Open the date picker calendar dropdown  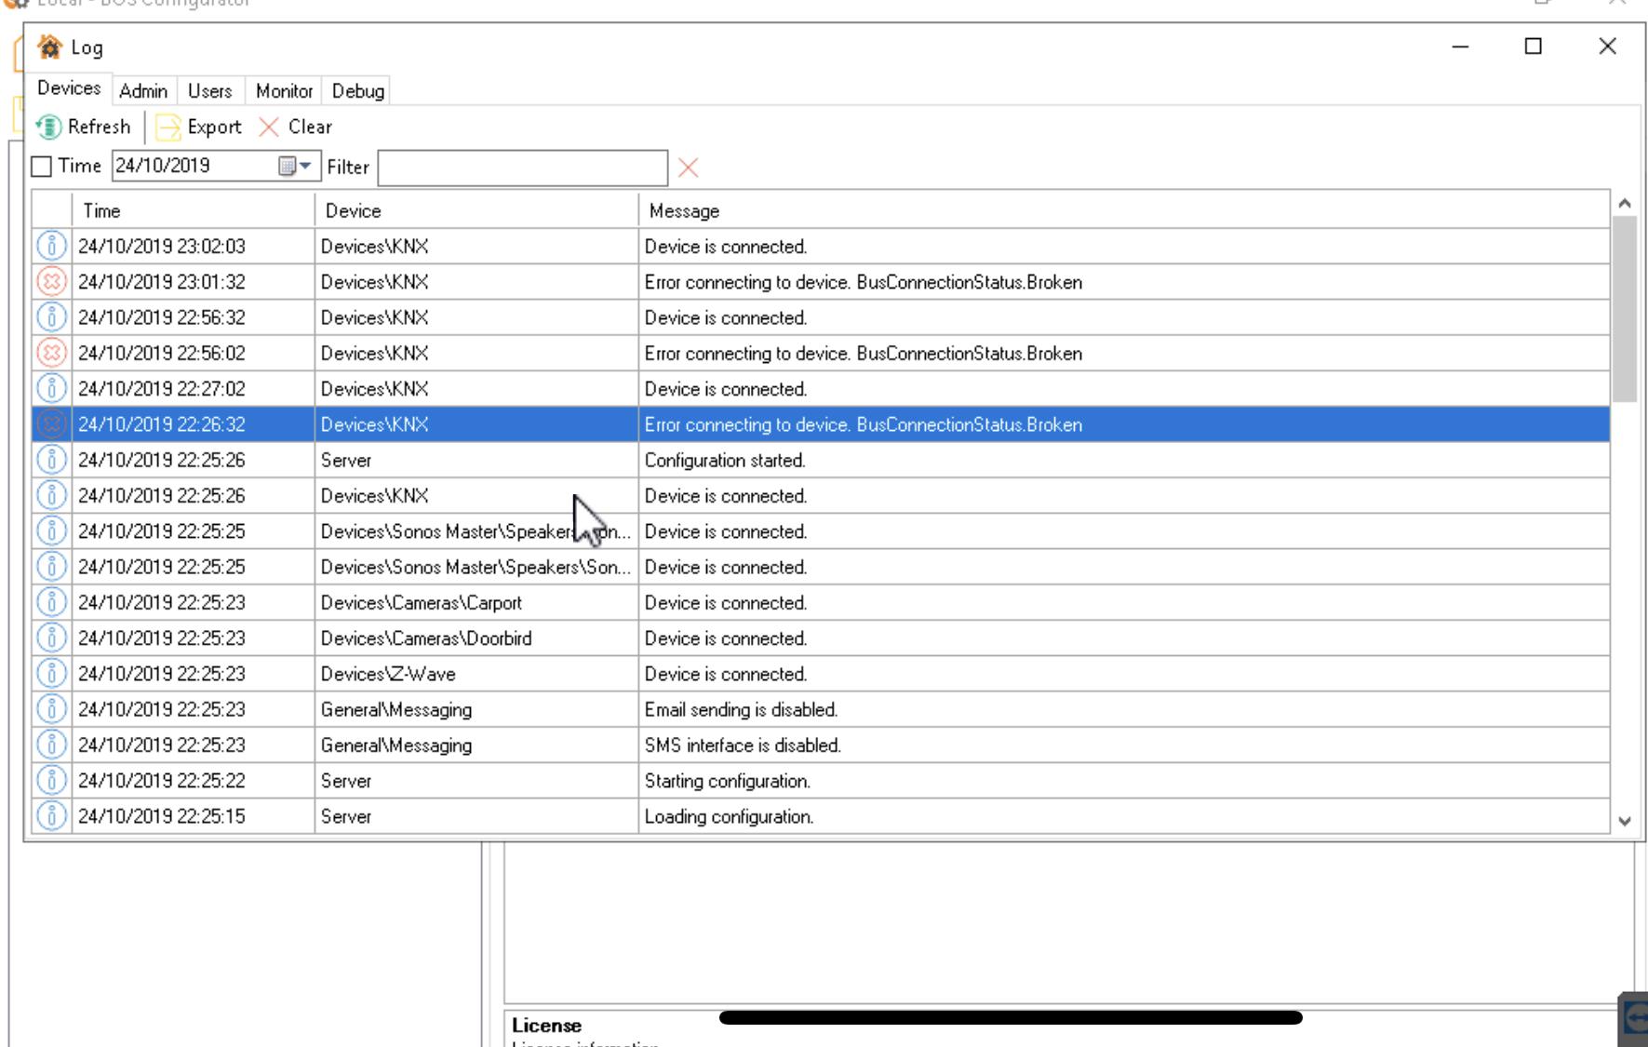point(295,167)
